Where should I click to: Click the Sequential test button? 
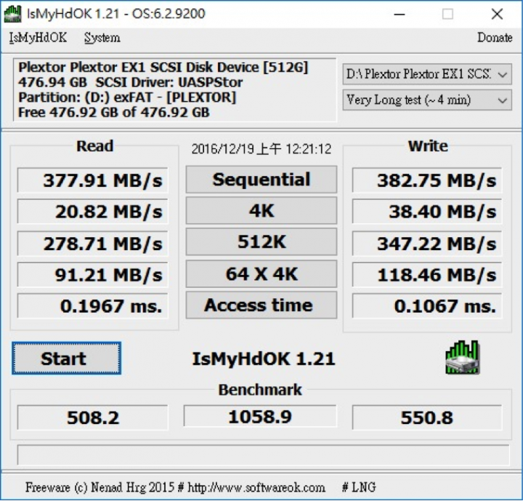tap(261, 180)
